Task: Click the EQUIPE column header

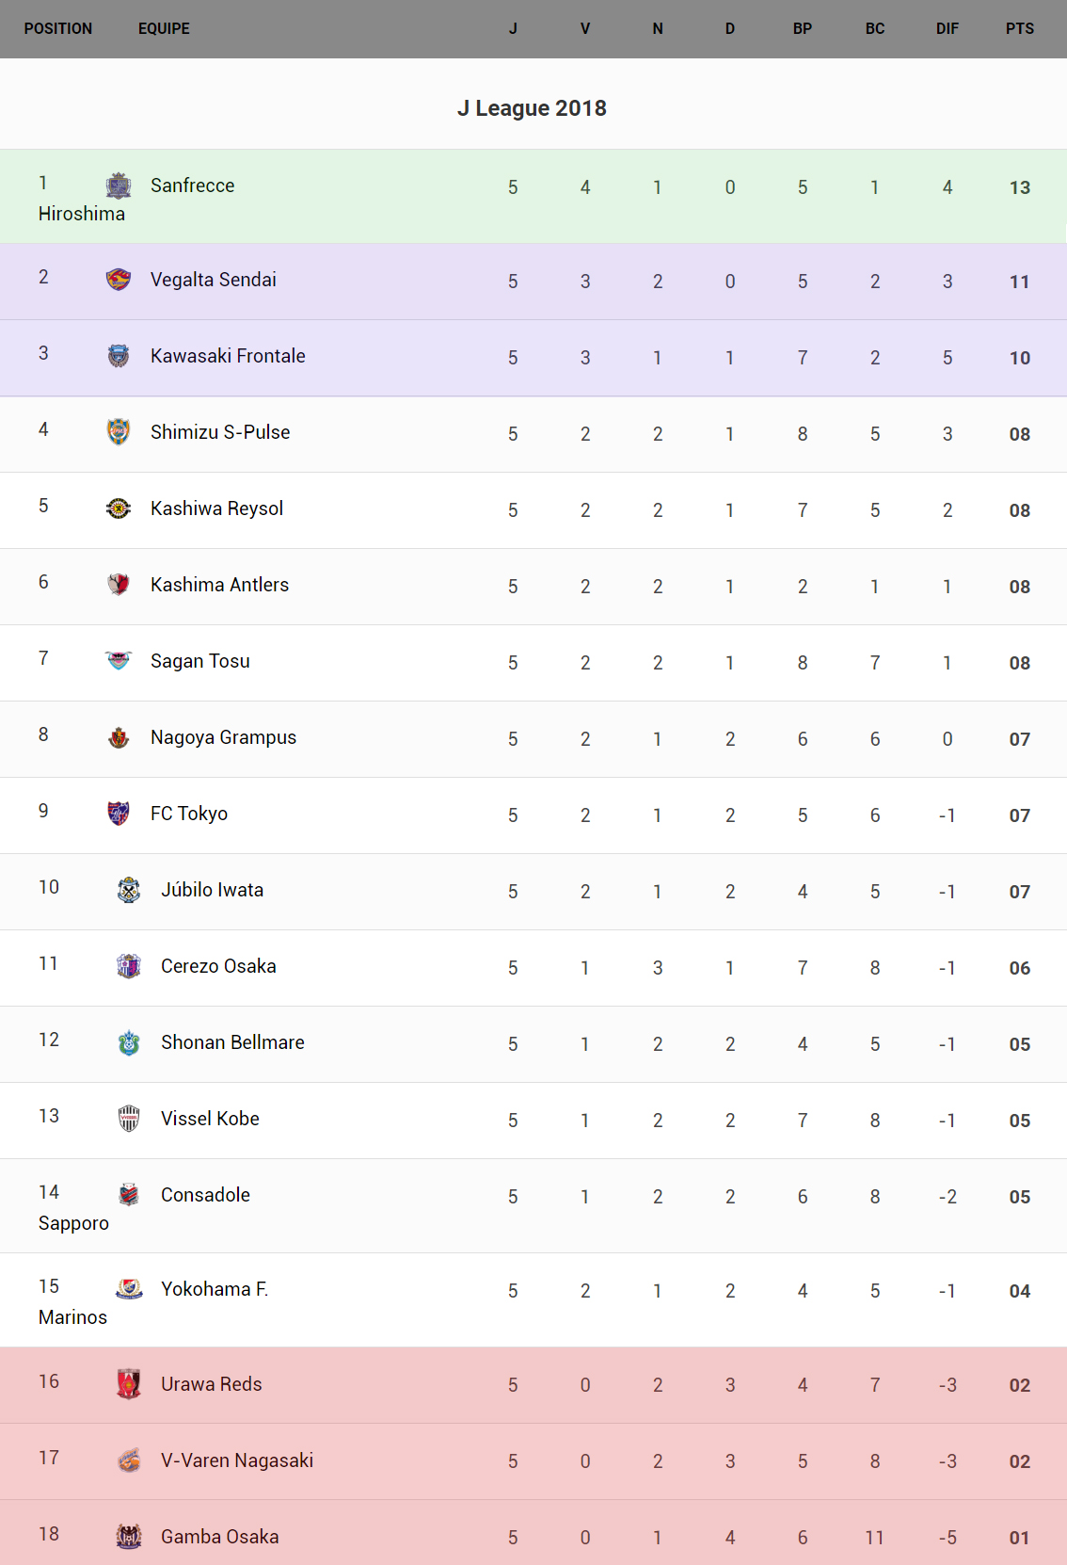Action: coord(164,28)
